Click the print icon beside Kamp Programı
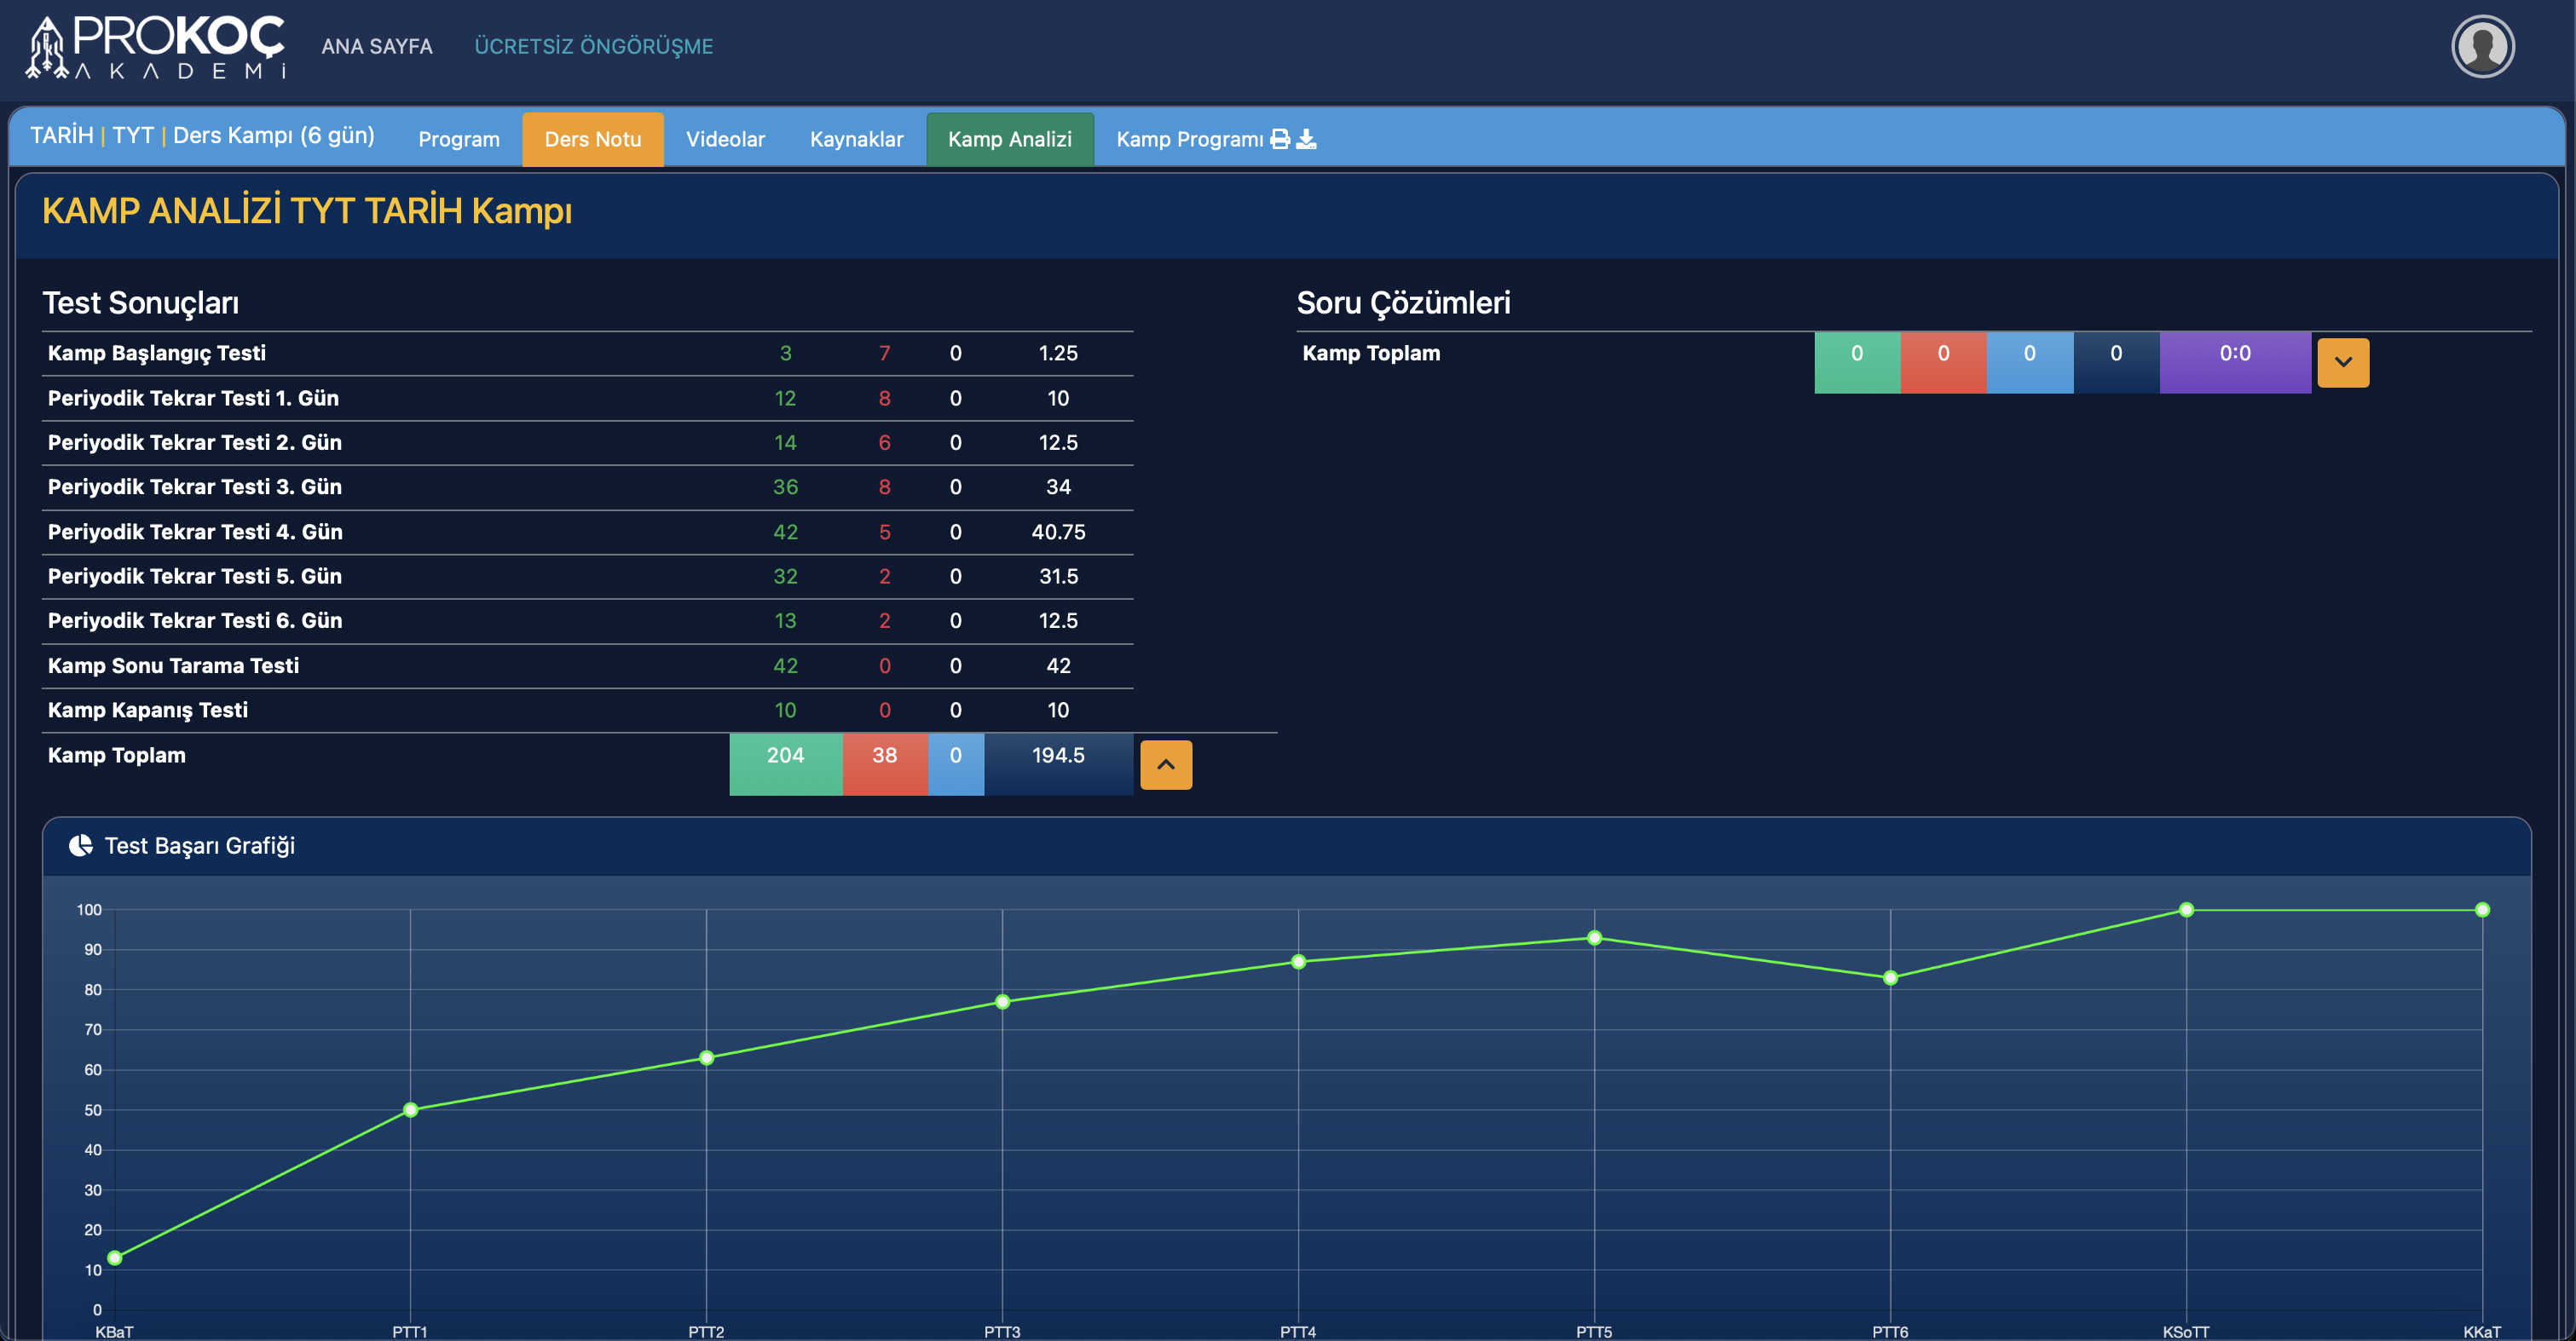The width and height of the screenshot is (2576, 1341). click(1279, 139)
